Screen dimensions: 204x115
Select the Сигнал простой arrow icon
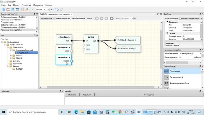point(166,77)
